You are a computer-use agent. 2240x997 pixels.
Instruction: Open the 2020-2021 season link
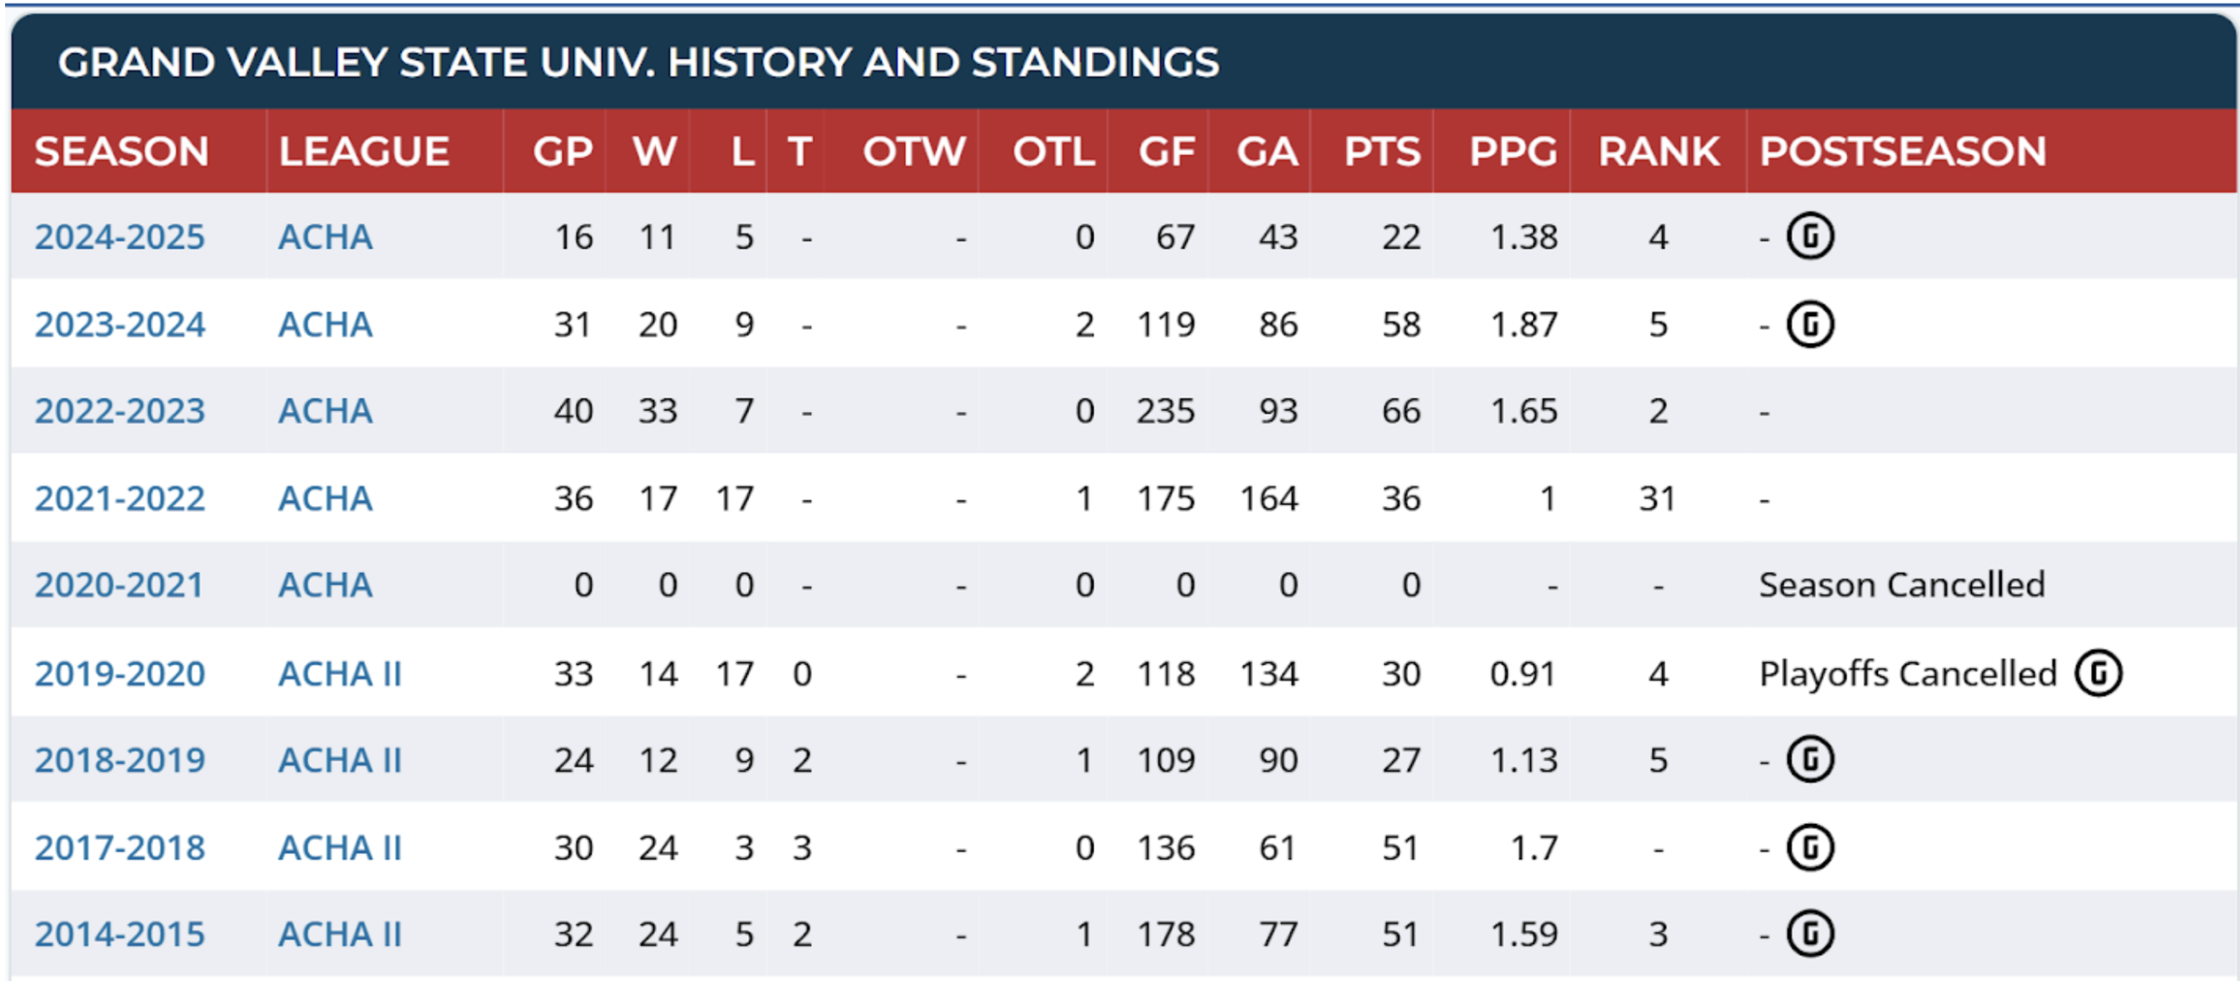(x=118, y=586)
